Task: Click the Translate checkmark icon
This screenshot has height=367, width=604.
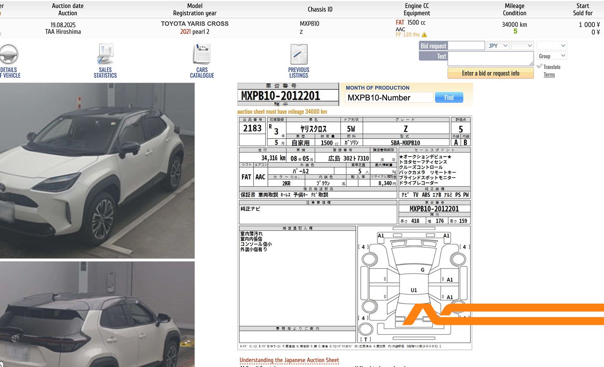Action: coord(539,66)
